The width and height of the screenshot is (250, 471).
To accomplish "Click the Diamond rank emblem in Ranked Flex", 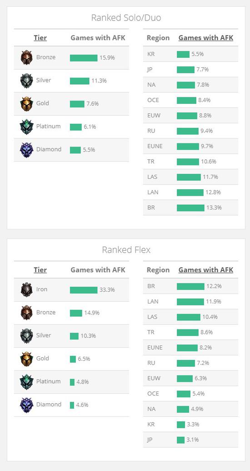I will pyautogui.click(x=27, y=405).
